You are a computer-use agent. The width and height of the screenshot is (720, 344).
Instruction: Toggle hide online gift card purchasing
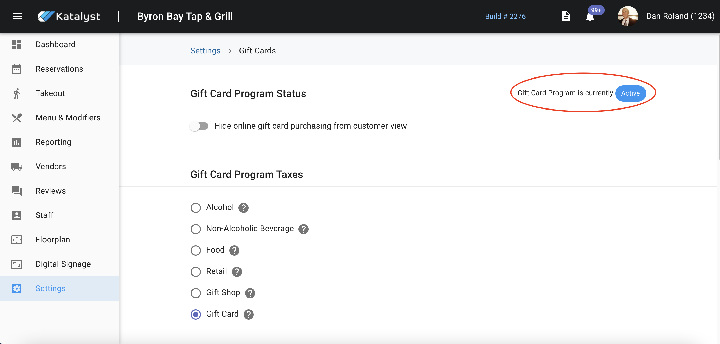click(199, 126)
